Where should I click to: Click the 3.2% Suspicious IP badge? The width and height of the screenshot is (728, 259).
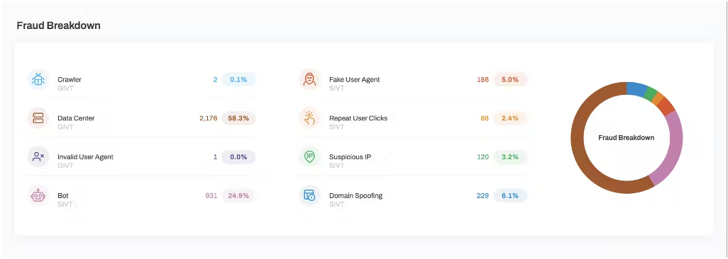[x=509, y=156]
